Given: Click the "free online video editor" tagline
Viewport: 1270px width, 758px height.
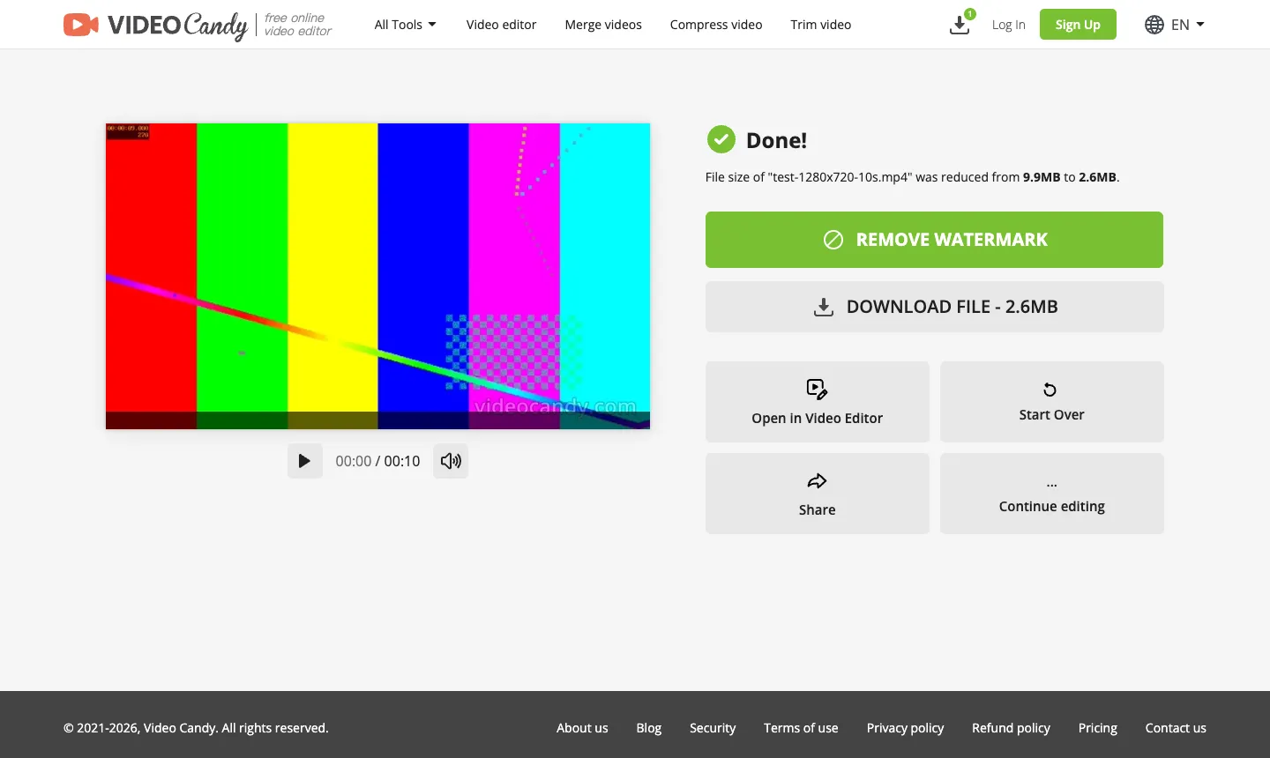Looking at the screenshot, I should [298, 25].
